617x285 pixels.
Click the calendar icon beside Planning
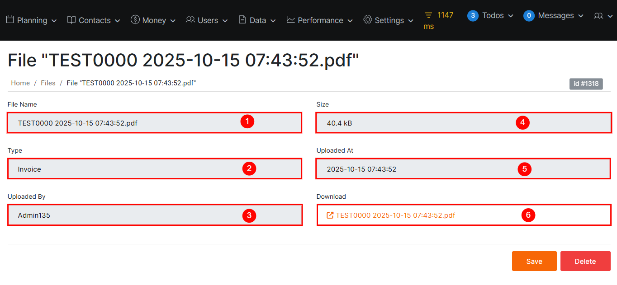coord(10,20)
